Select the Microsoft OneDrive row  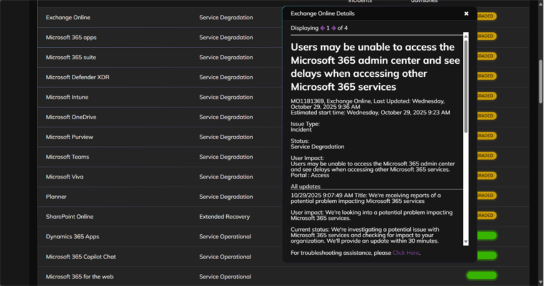coord(284,117)
